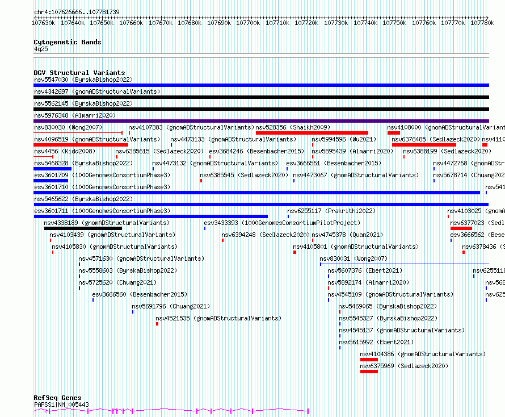
Task: Click the nsv4521535 (gnomADStructuralVariants) label
Action: coord(218,318)
